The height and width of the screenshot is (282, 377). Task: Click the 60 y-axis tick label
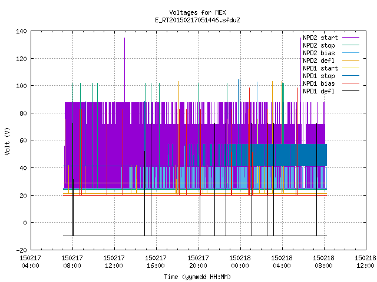(x=23, y=140)
